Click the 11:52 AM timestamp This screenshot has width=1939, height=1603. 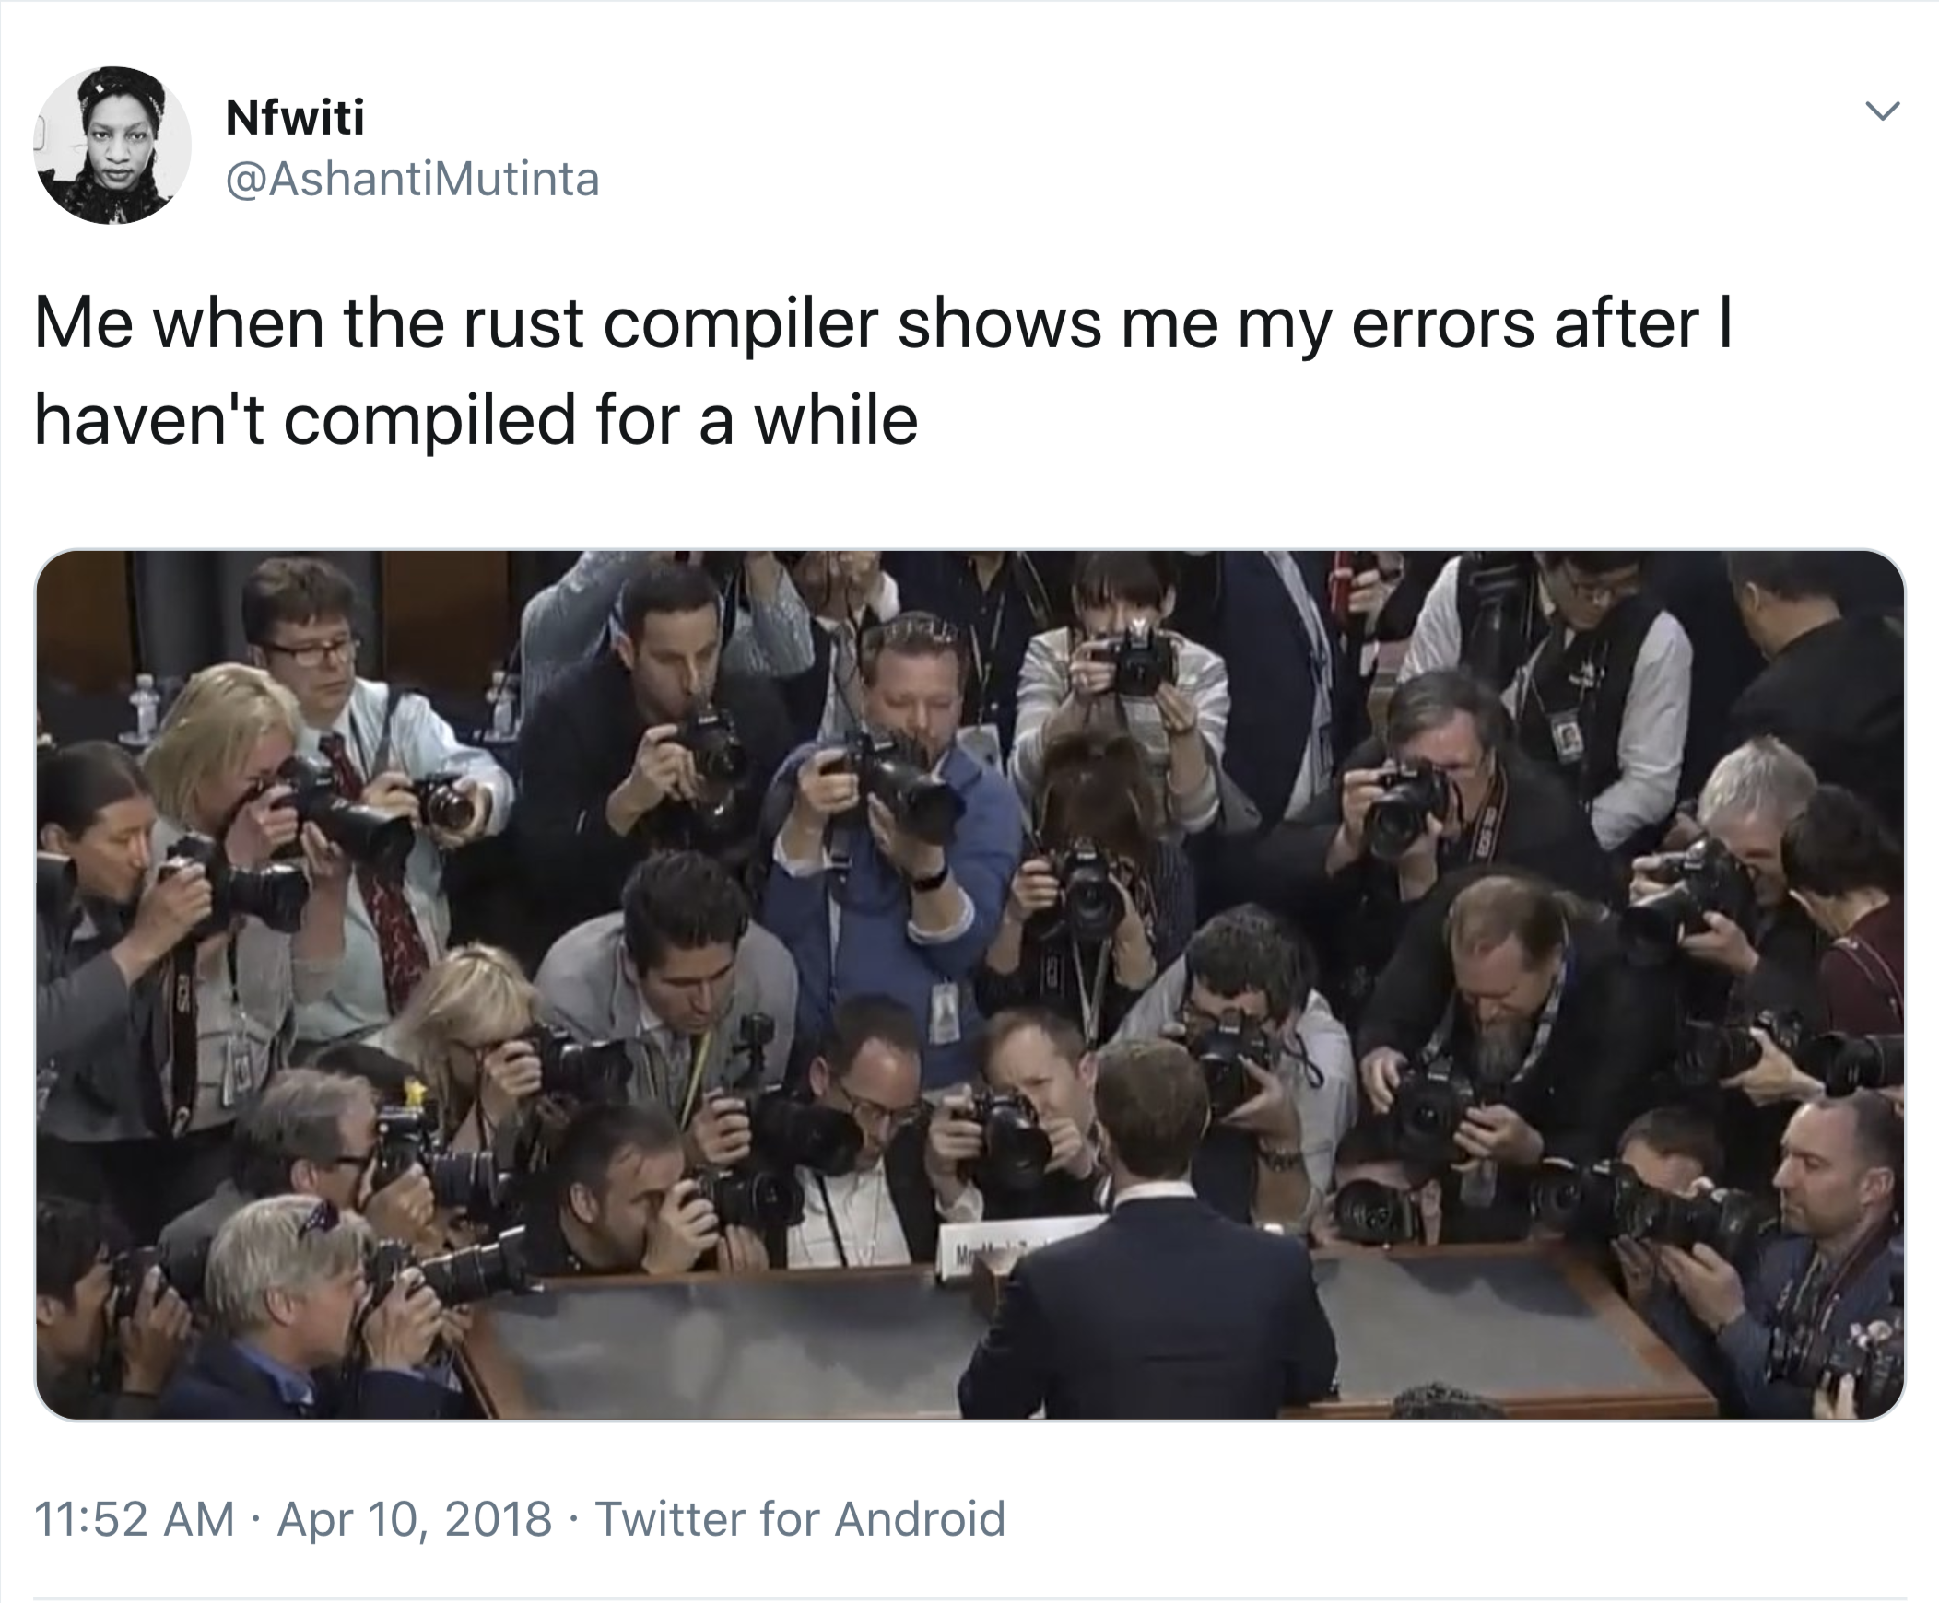point(135,1518)
